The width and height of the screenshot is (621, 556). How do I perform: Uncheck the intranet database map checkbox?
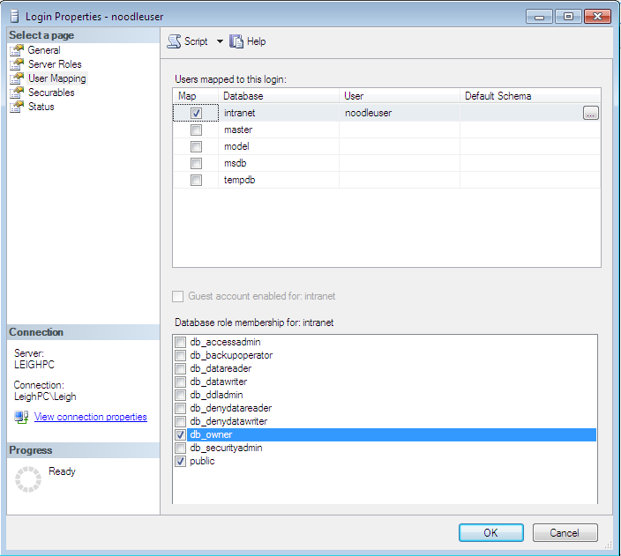click(x=196, y=113)
